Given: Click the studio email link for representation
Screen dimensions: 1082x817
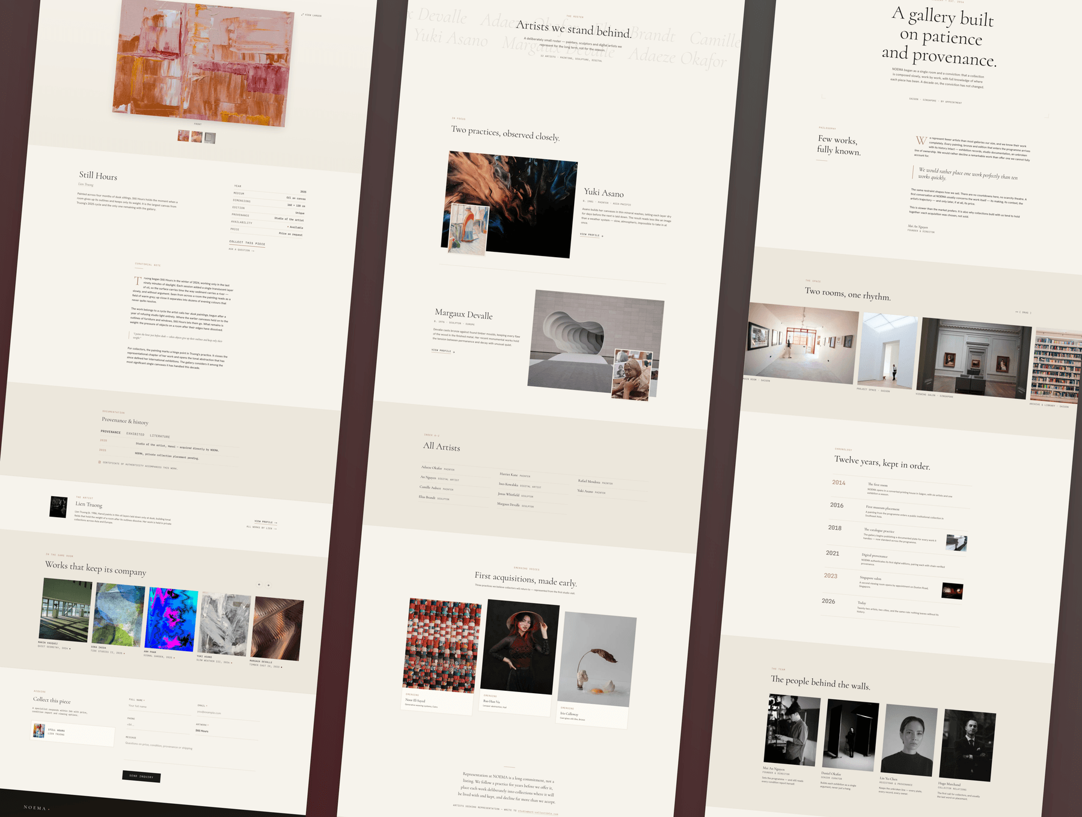Looking at the screenshot, I should pos(538,813).
